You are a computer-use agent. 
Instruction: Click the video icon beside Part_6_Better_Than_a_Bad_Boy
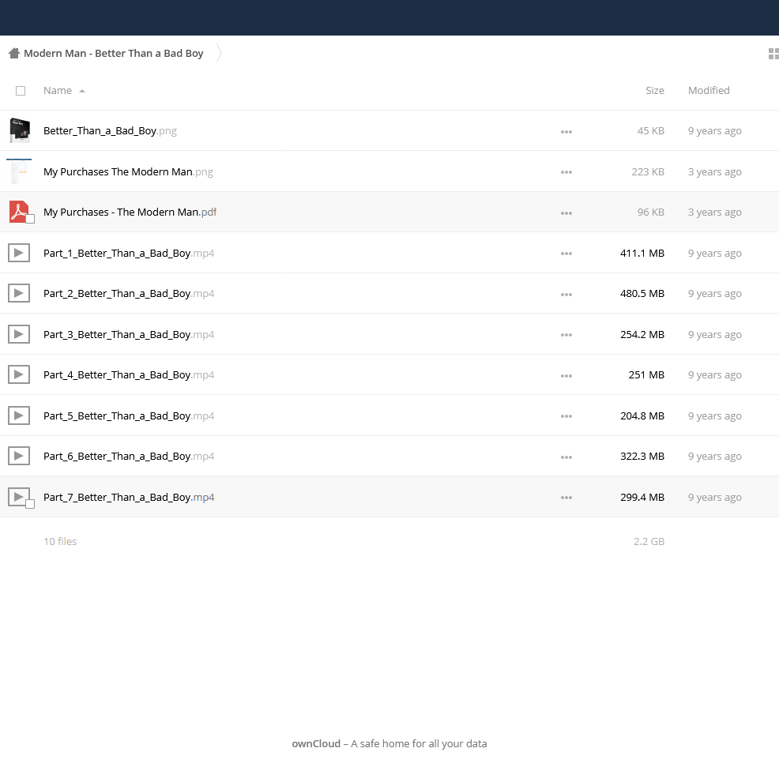click(x=19, y=456)
